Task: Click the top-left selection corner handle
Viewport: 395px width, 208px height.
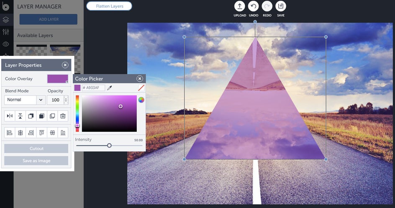Action: coord(184,37)
